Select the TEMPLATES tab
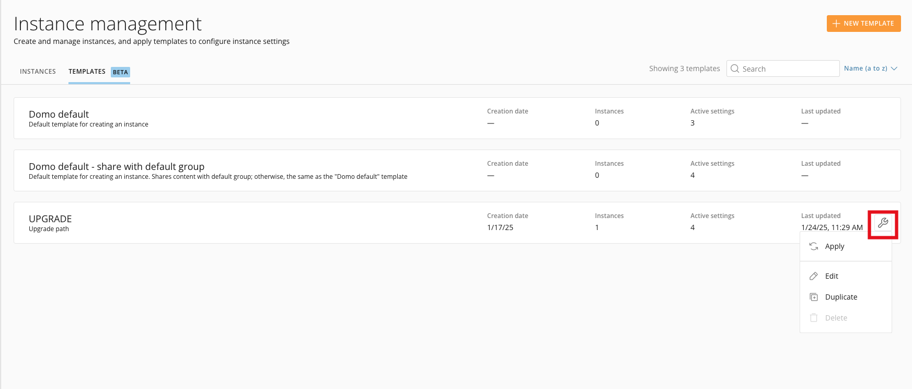Screen dimensions: 912x389 (87, 72)
